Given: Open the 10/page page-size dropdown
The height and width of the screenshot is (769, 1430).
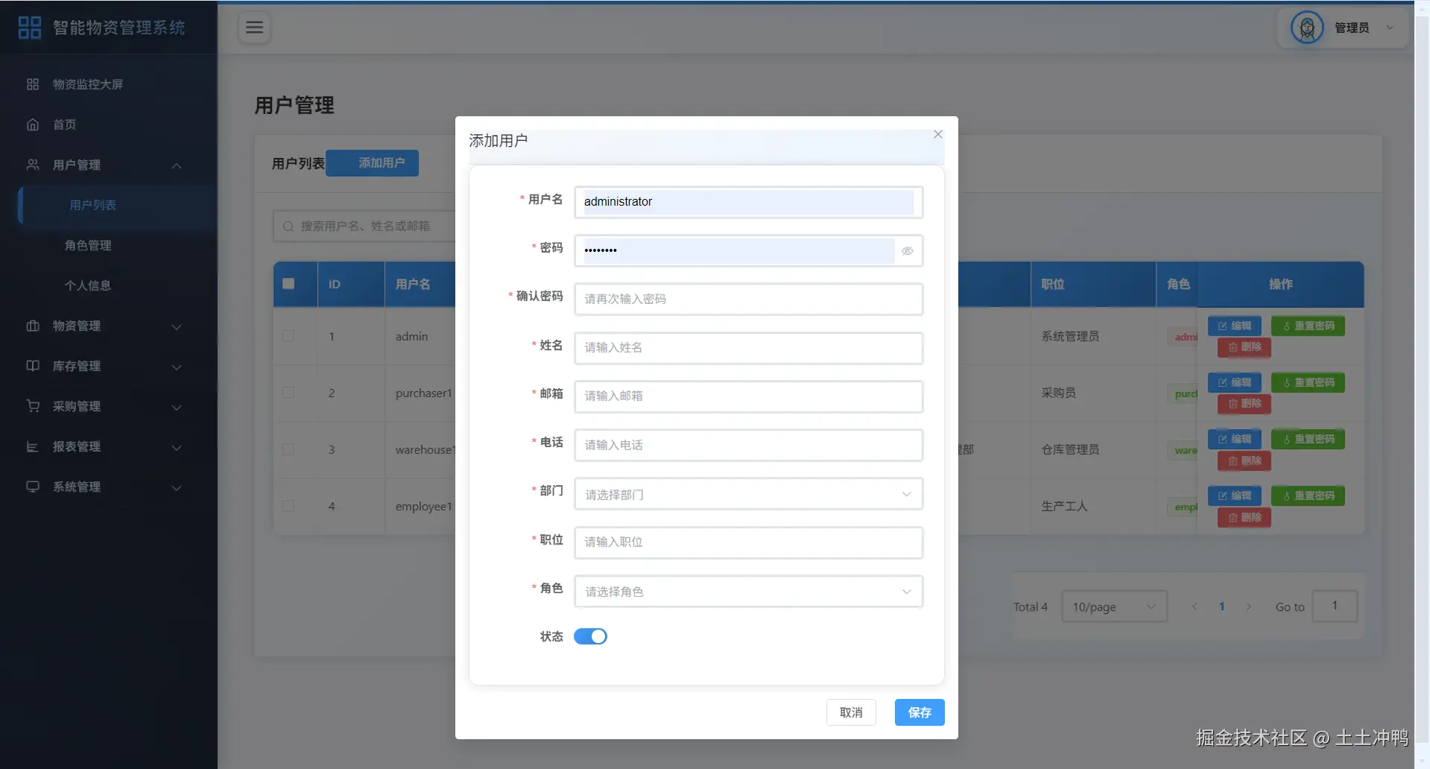Looking at the screenshot, I should click(x=1114, y=607).
